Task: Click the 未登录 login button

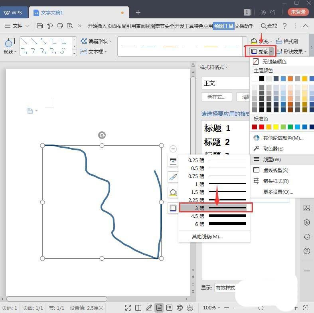Action: [298, 12]
